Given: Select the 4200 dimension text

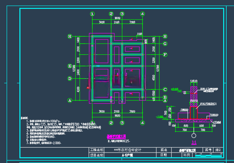Looking at the screenshot, I should 78,89.
